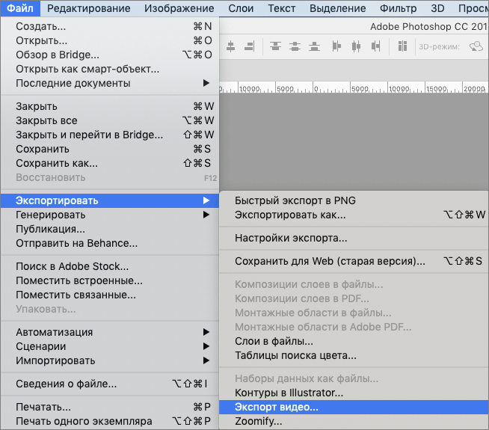The image size is (489, 430).
Task: Choose Создать... menu item
Action: 109,26
